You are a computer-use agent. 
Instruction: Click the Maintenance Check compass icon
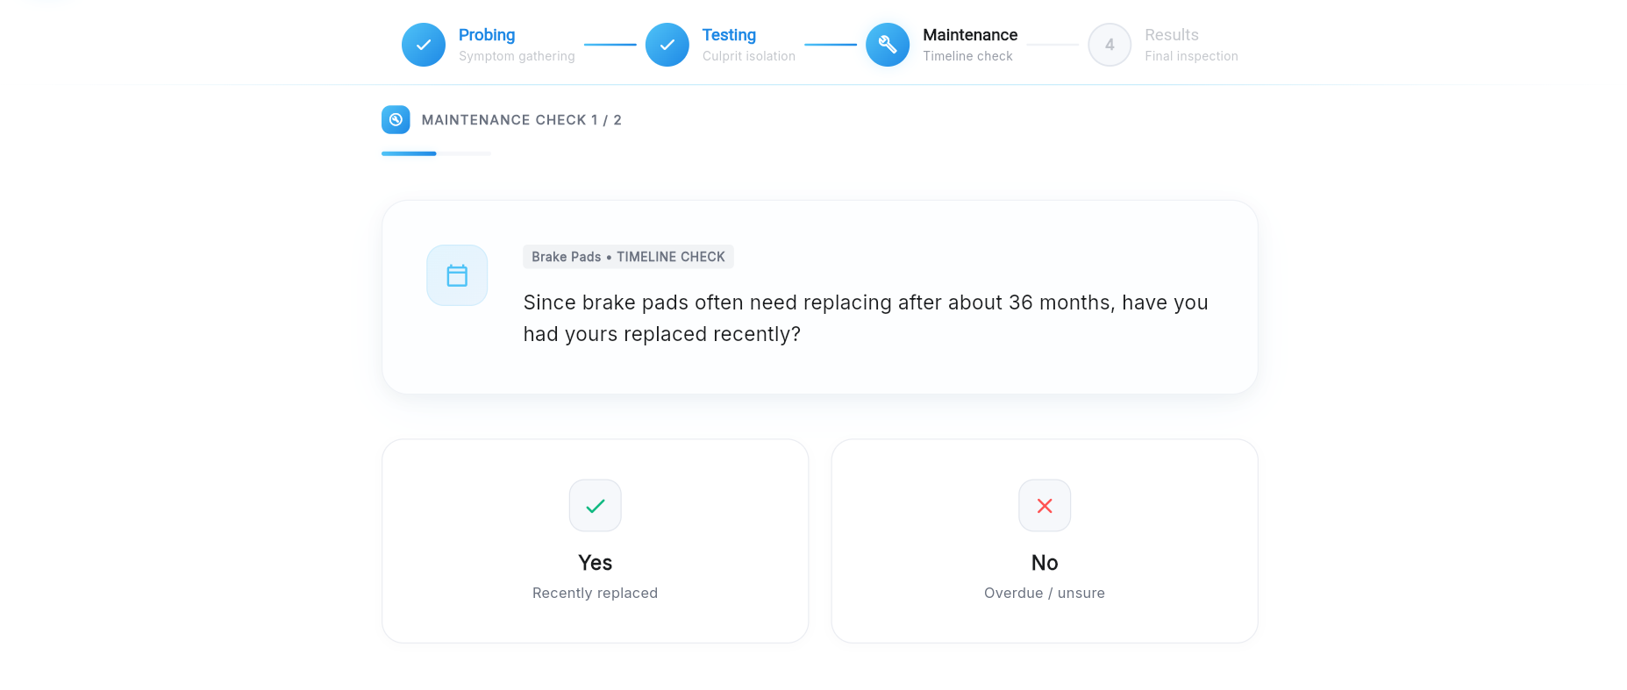pos(396,119)
